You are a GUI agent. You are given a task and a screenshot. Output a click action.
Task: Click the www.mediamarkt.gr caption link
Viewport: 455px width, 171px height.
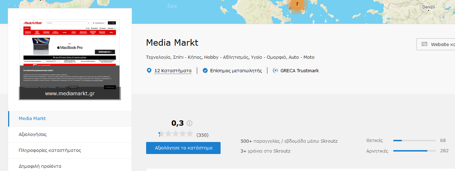click(70, 93)
